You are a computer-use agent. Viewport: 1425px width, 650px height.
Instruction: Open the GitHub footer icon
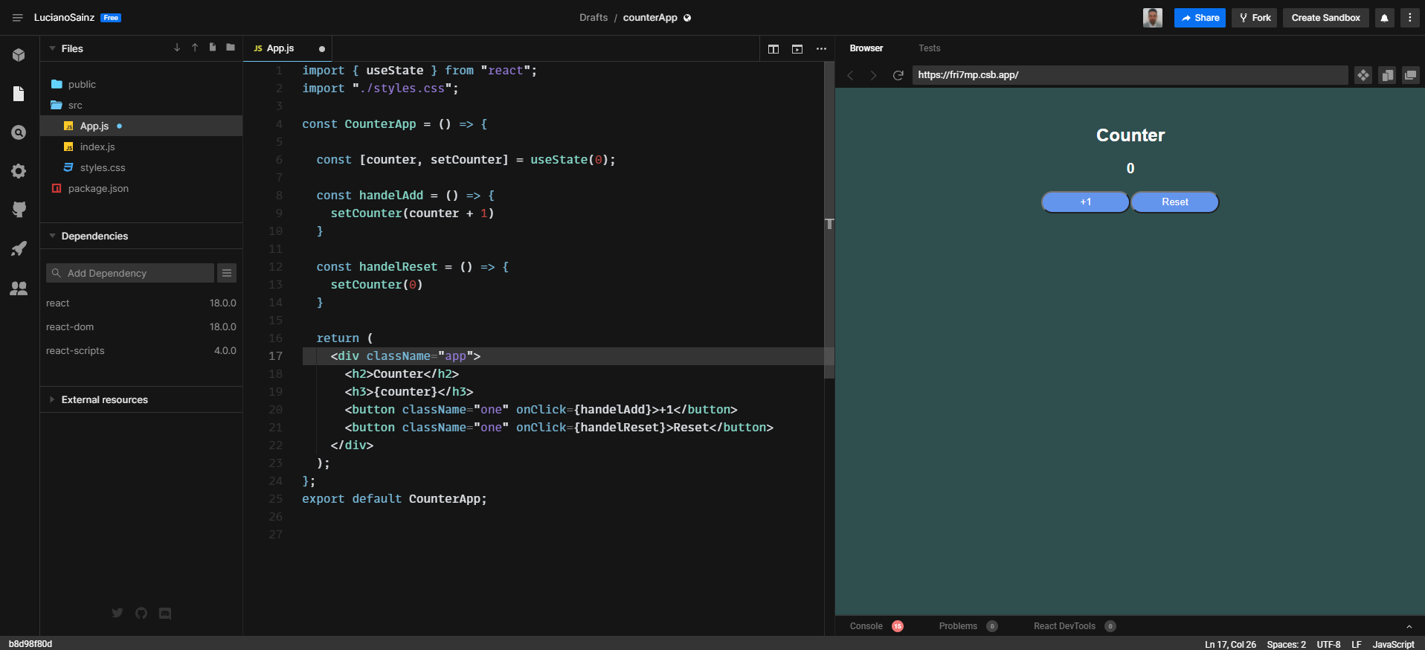tap(141, 613)
